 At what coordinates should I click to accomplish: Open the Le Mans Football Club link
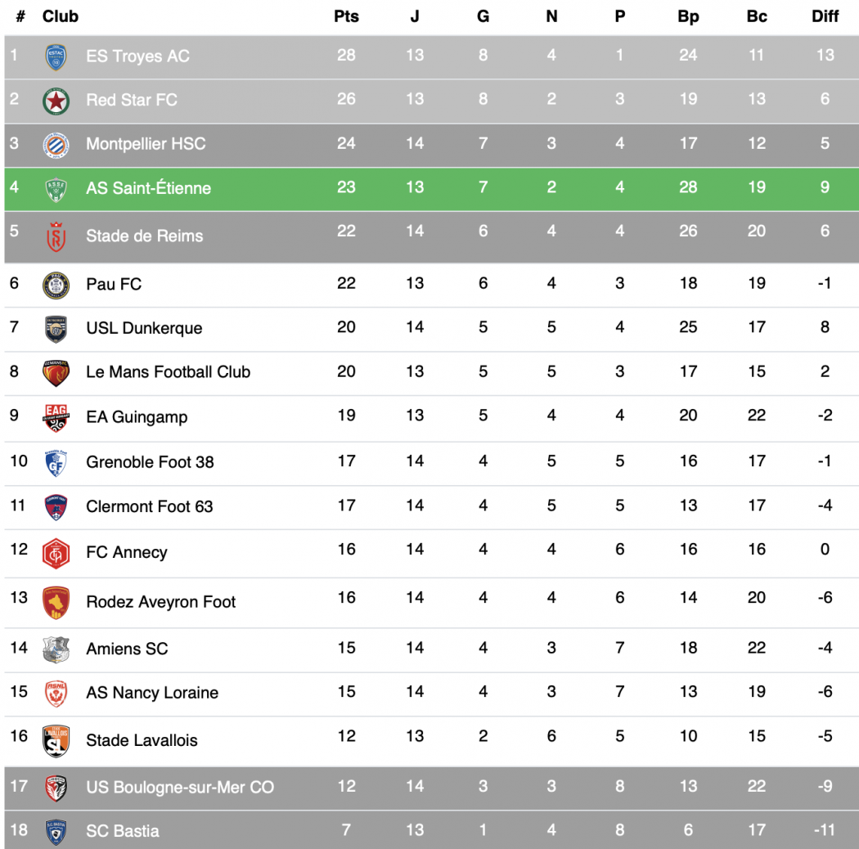pyautogui.click(x=168, y=372)
